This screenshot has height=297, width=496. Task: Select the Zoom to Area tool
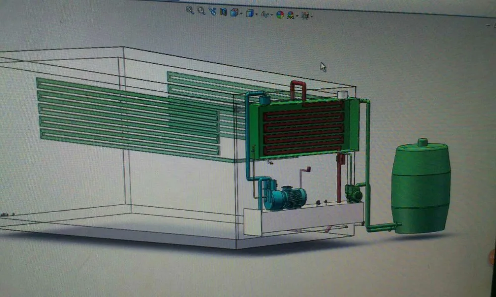tap(201, 11)
